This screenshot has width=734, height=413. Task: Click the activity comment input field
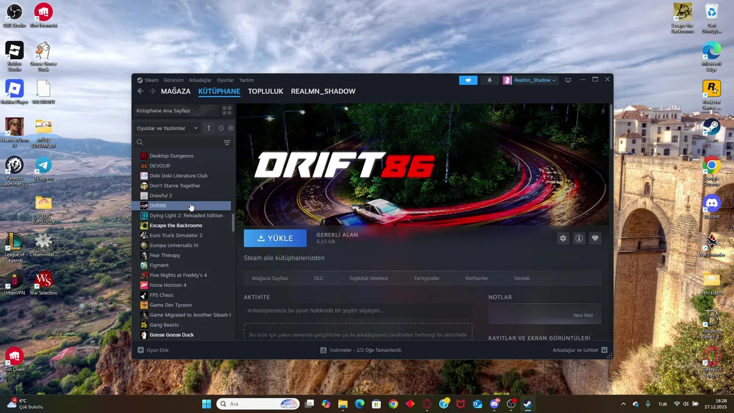pyautogui.click(x=358, y=310)
